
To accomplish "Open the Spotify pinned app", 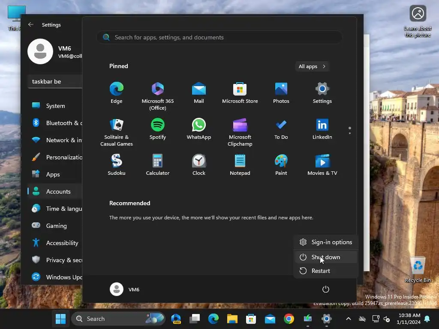I will (x=158, y=129).
